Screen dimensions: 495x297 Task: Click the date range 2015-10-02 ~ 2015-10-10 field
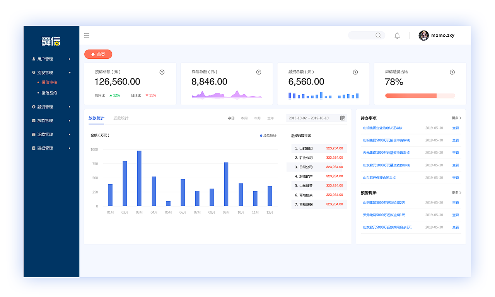tap(316, 118)
